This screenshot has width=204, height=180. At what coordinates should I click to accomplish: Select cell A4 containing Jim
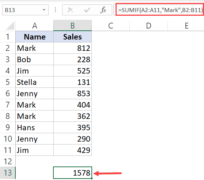point(35,71)
